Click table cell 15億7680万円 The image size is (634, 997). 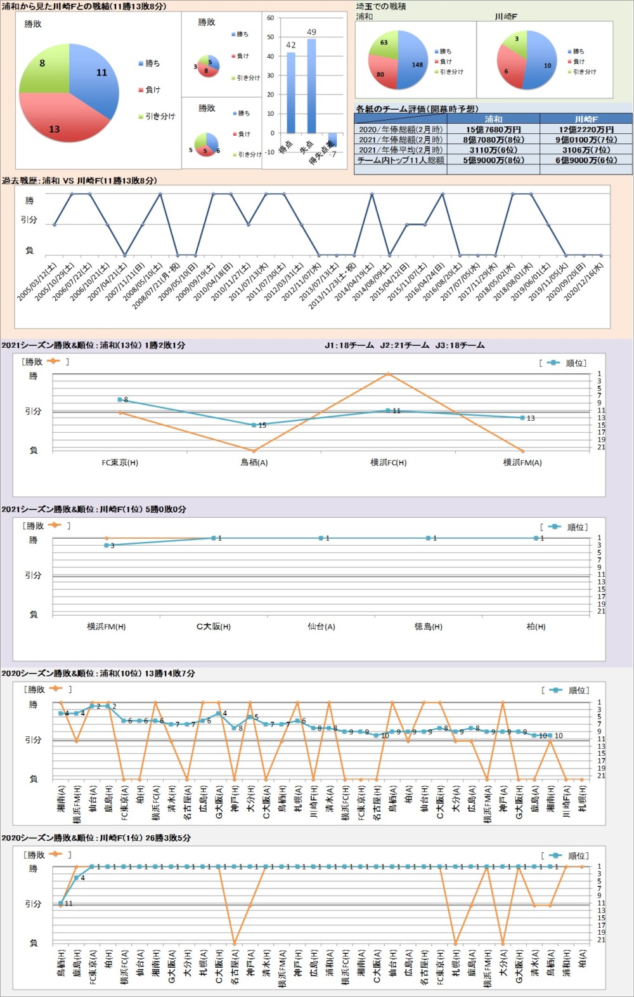[493, 129]
